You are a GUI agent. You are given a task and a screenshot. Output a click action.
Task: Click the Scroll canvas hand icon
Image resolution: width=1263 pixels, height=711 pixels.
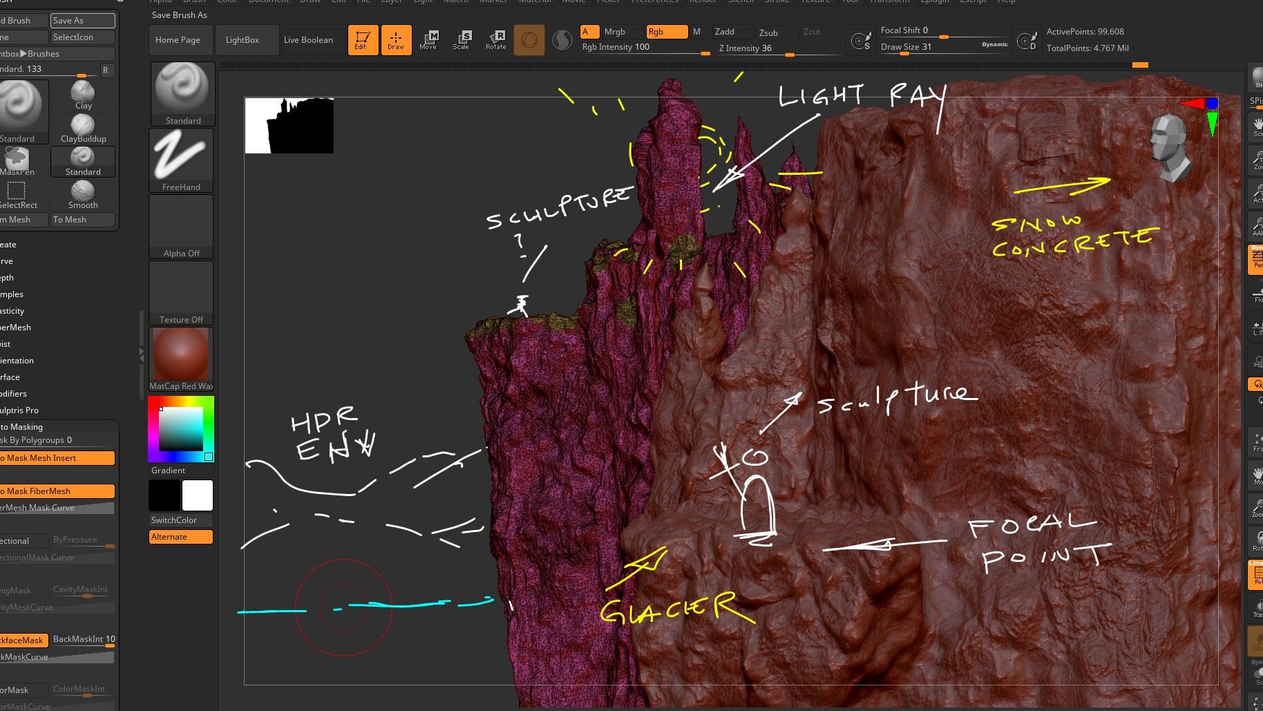coord(1257,126)
